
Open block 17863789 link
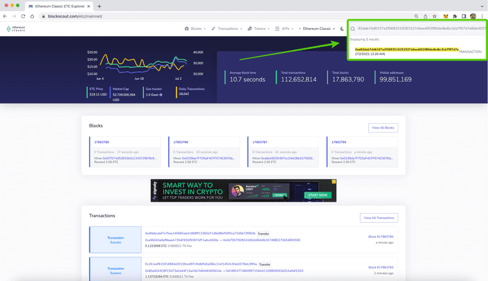[x=101, y=142]
